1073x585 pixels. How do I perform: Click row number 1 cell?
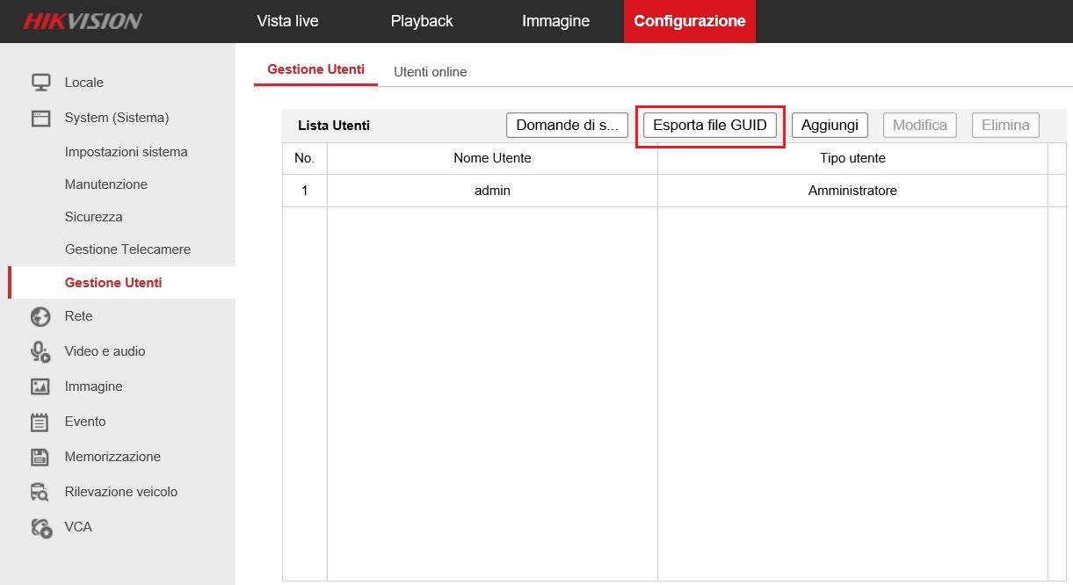tap(304, 191)
